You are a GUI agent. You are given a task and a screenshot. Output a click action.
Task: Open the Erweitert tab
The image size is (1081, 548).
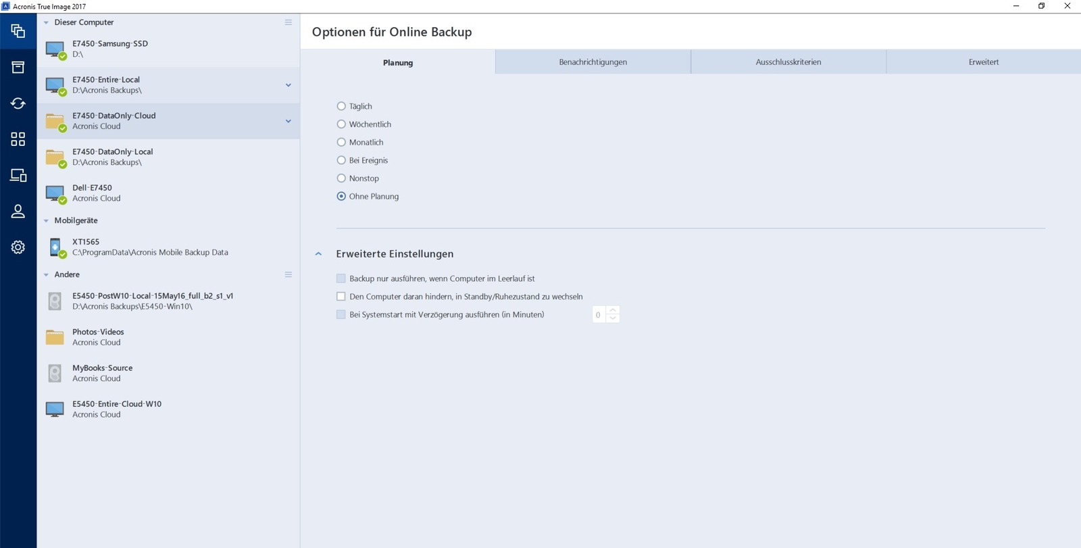pos(984,62)
